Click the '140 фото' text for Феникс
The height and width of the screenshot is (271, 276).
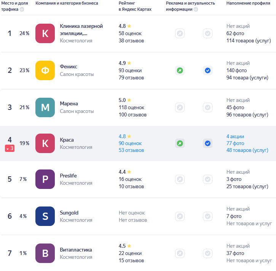[x=236, y=70]
